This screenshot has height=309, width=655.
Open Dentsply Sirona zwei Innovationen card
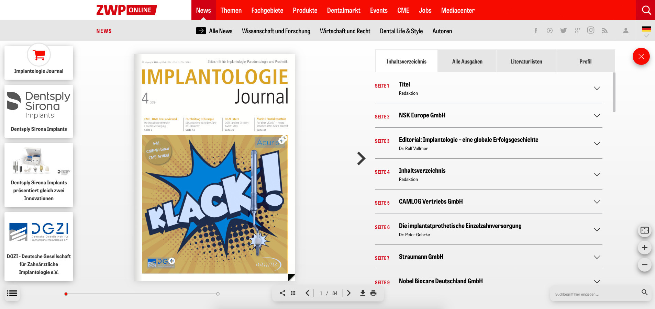pos(39,175)
